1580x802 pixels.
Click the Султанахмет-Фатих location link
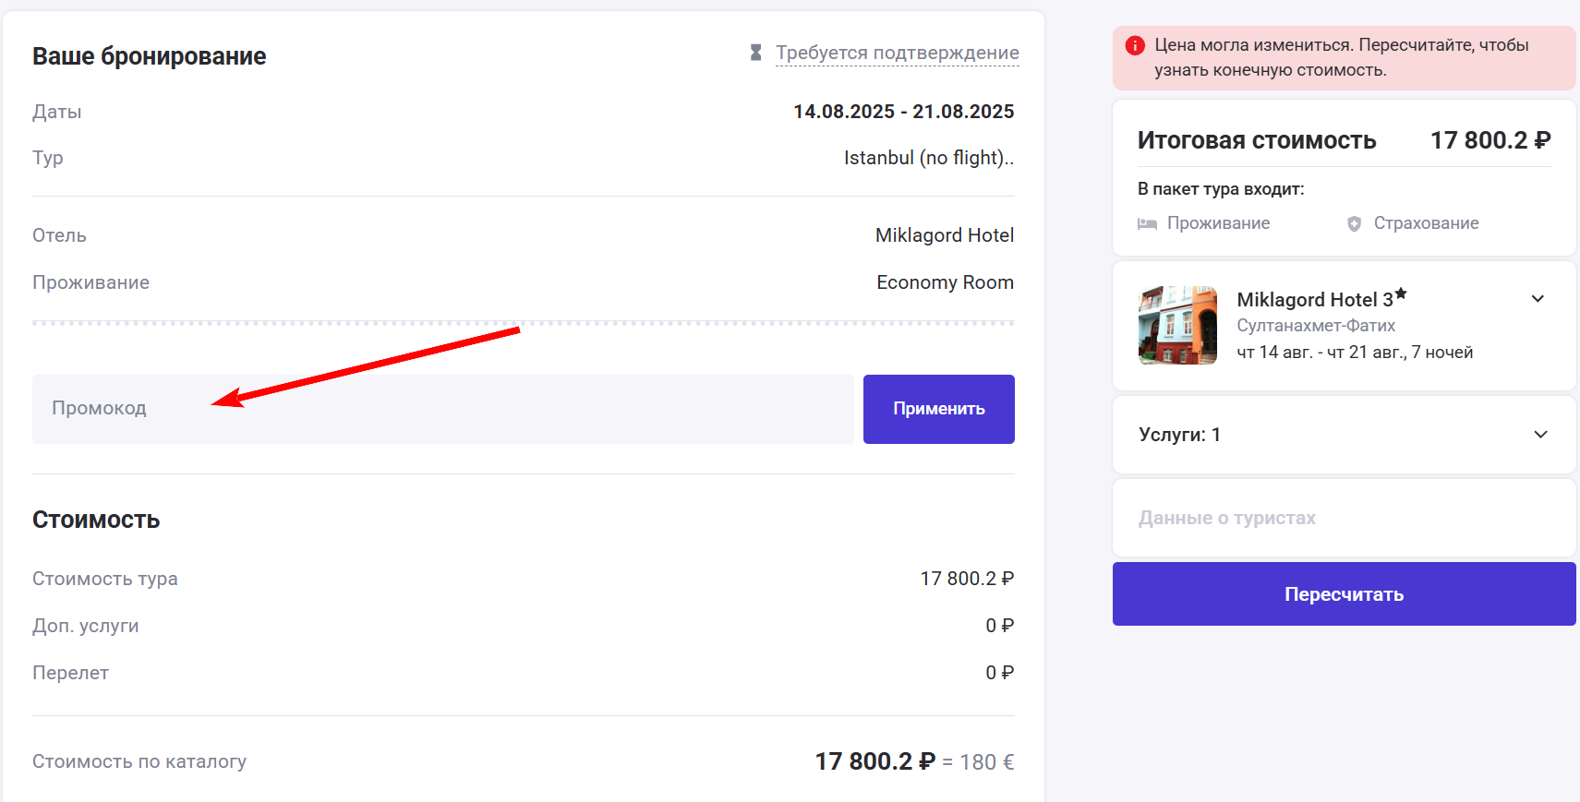pos(1317,325)
